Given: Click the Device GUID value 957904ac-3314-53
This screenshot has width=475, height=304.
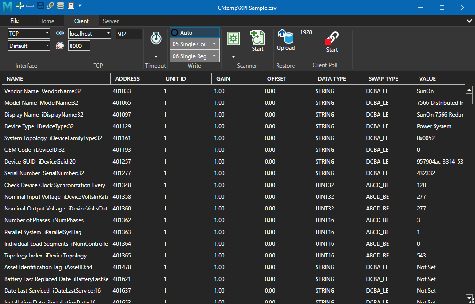Looking at the screenshot, I should tap(440, 162).
